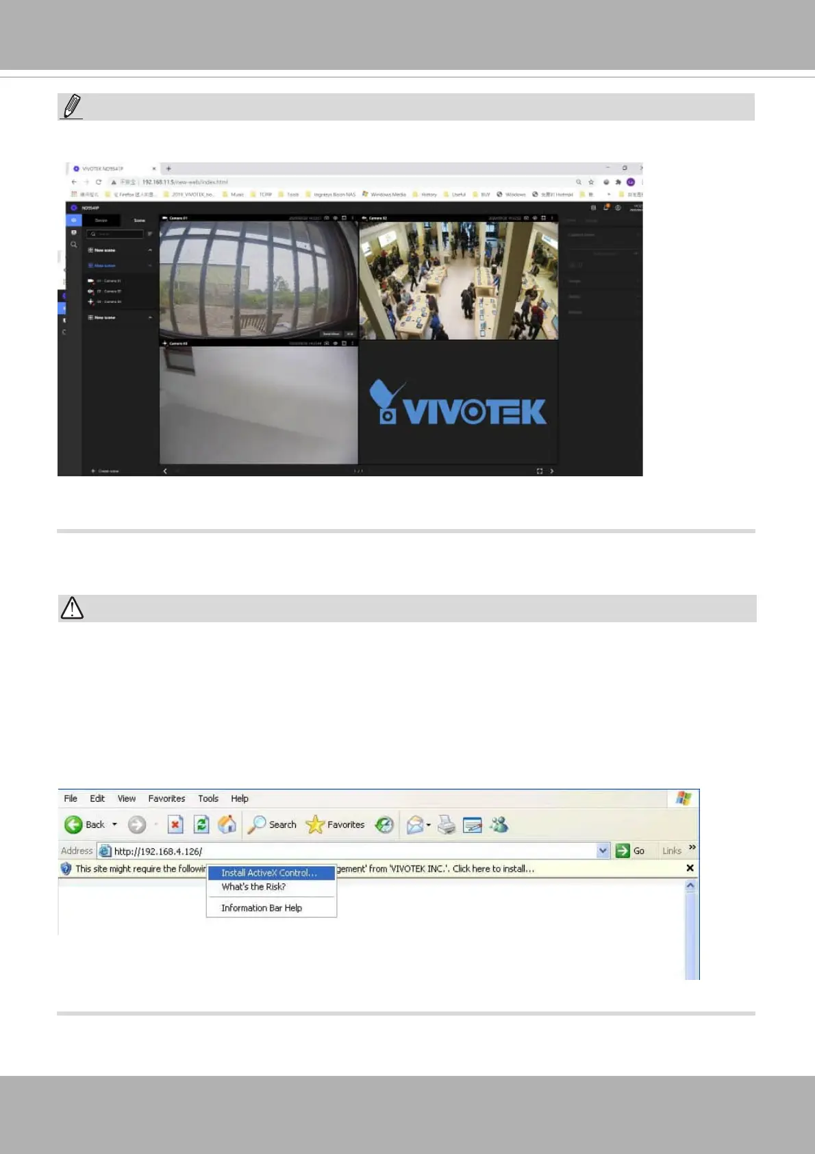
Task: Open the Favorites star in Internet Explorer toolbar
Action: point(335,824)
